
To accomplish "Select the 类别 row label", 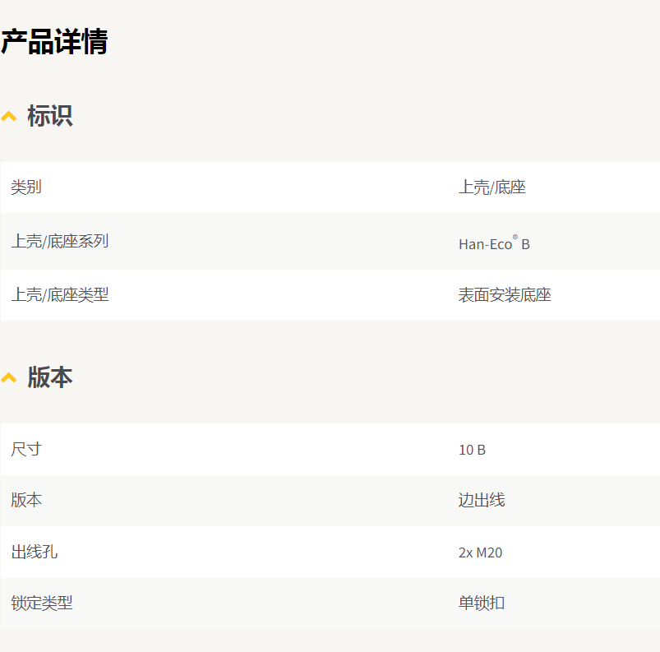I will (x=26, y=187).
